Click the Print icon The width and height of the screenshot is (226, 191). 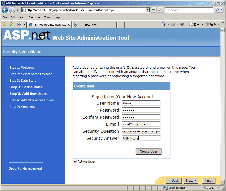click(x=182, y=24)
